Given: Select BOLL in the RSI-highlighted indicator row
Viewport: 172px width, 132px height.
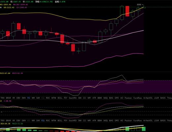Looking at the screenshot, I should click(60, 98).
